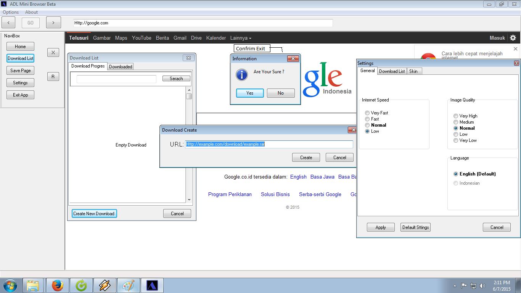Cancel the Download Create dialog

tap(339, 158)
